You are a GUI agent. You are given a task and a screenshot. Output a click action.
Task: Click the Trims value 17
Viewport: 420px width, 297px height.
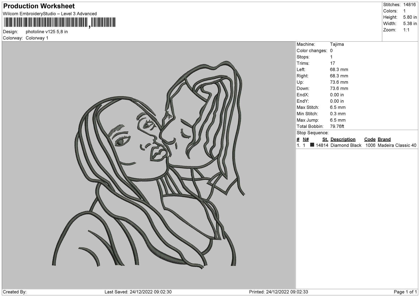(333, 63)
